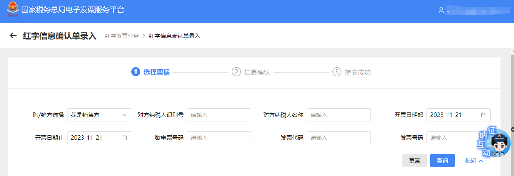Open the 购/销方选择 dropdown
514x176 pixels.
[x=99, y=115]
